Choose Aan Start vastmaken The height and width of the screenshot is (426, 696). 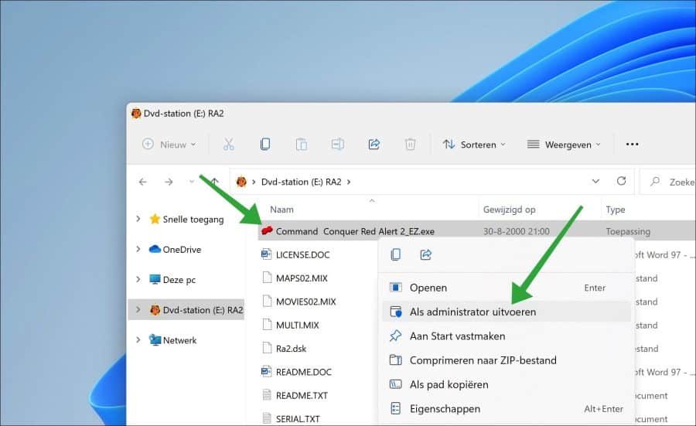pos(506,336)
